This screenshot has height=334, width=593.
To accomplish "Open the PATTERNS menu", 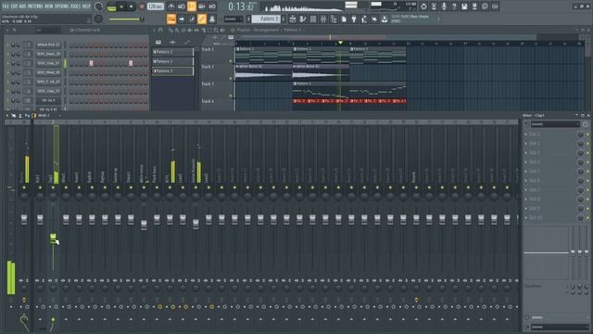I will [x=35, y=6].
